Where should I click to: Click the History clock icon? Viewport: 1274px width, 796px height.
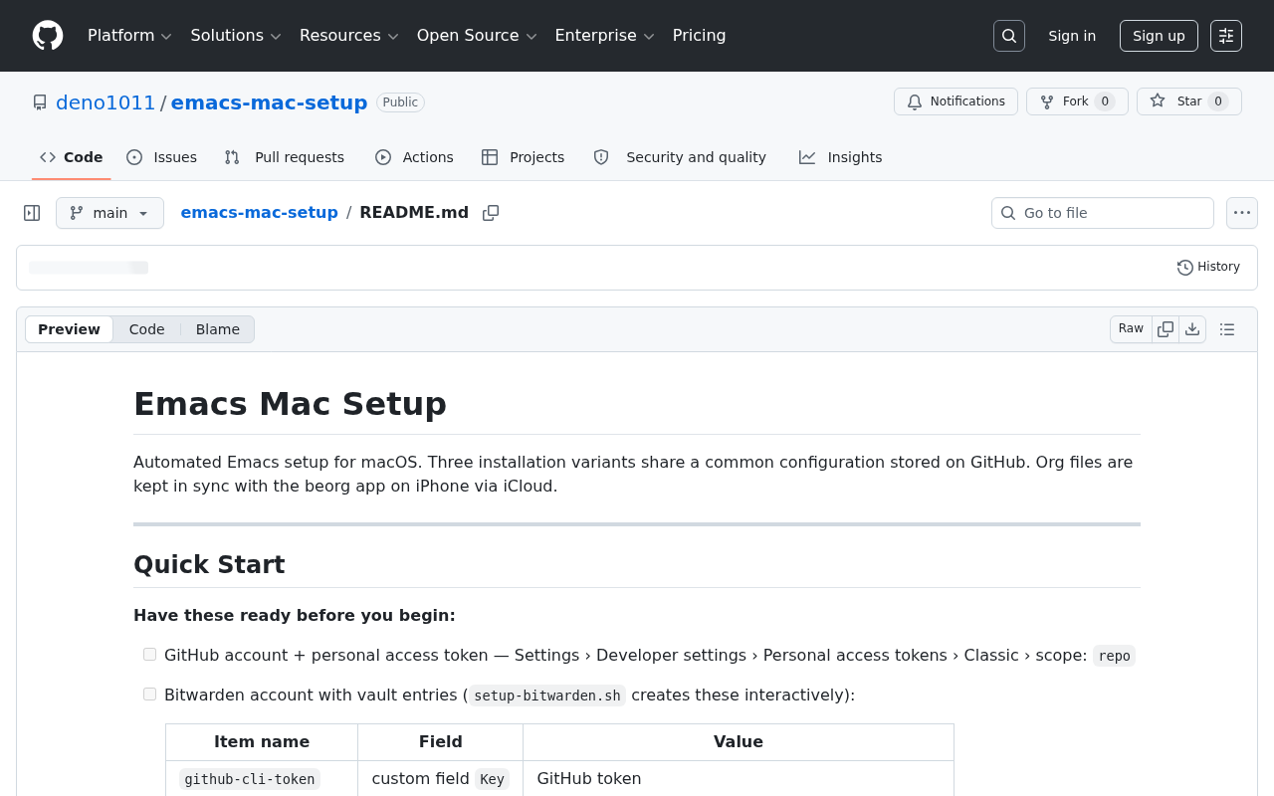click(1184, 268)
